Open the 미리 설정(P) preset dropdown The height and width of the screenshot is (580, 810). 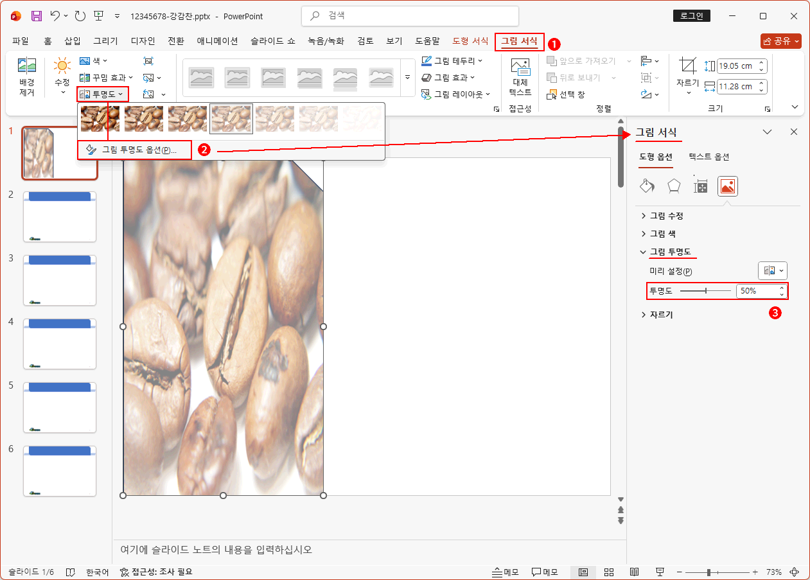pos(772,270)
